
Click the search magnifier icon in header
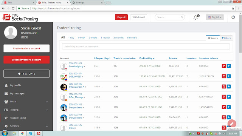pyautogui.click(x=182, y=17)
